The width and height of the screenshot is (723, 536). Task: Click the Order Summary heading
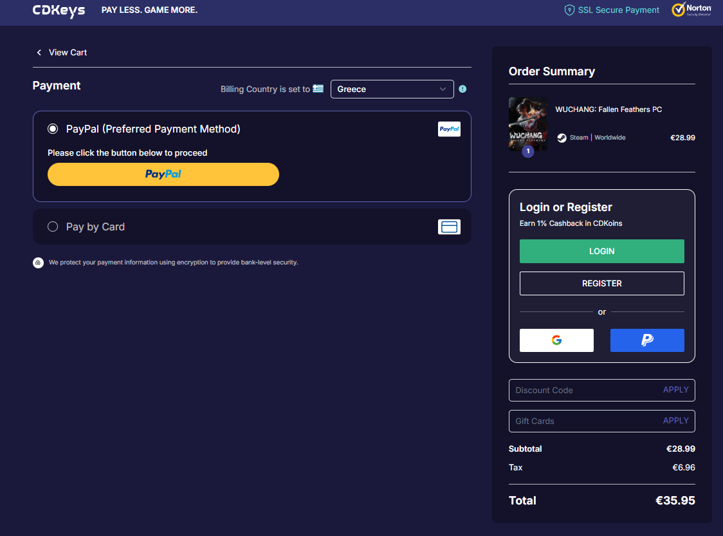[551, 71]
